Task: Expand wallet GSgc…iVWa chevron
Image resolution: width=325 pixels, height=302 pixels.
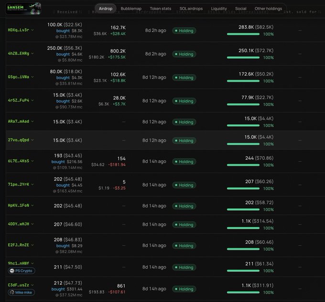Action: 32,77
